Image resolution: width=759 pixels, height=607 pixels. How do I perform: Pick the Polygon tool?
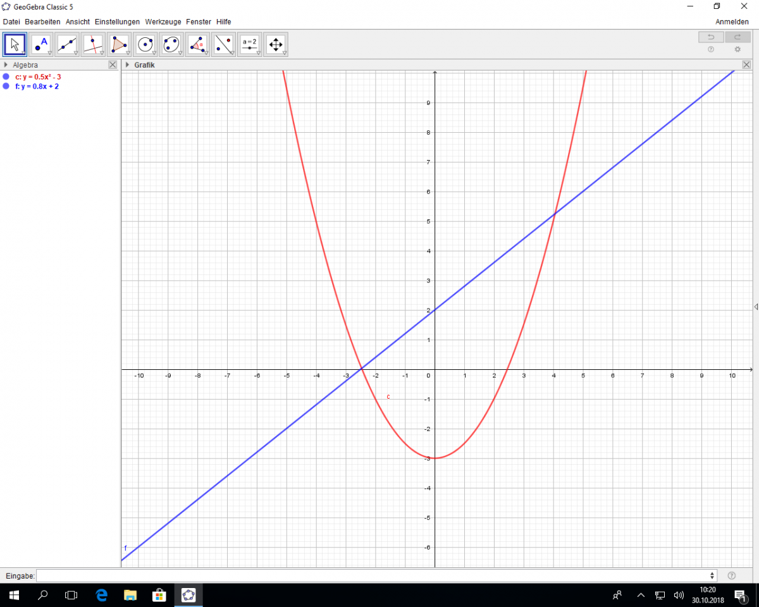coord(119,44)
